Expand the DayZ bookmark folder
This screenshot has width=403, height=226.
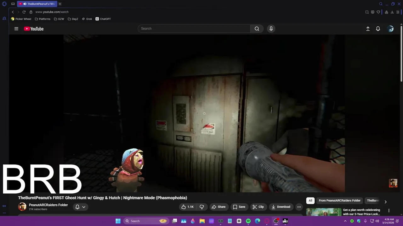pos(73,19)
